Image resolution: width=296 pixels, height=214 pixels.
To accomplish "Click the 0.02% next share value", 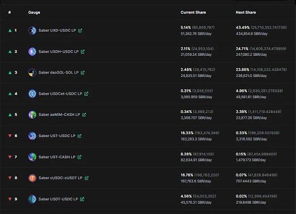I will (x=241, y=196).
